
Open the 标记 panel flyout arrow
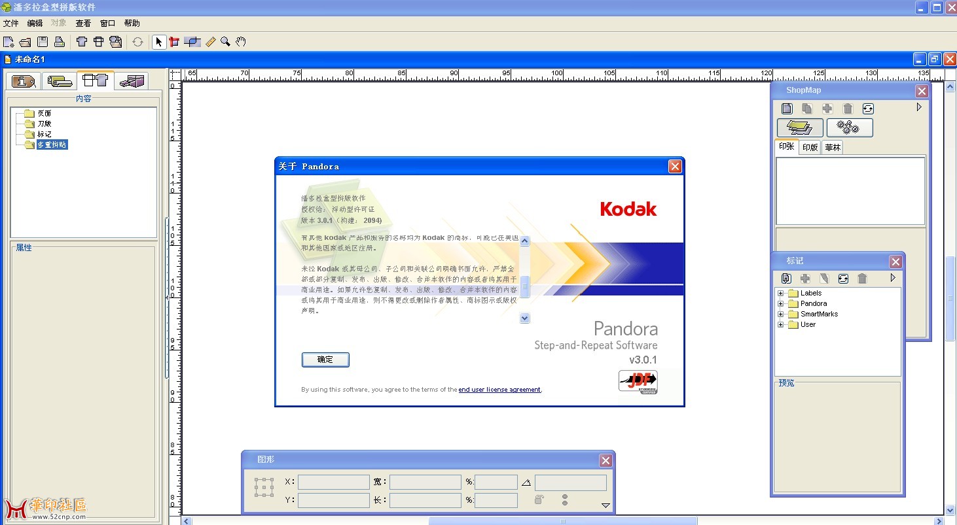click(x=893, y=278)
